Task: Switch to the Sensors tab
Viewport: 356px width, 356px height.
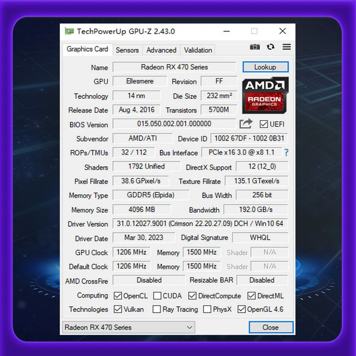Action: [x=127, y=50]
